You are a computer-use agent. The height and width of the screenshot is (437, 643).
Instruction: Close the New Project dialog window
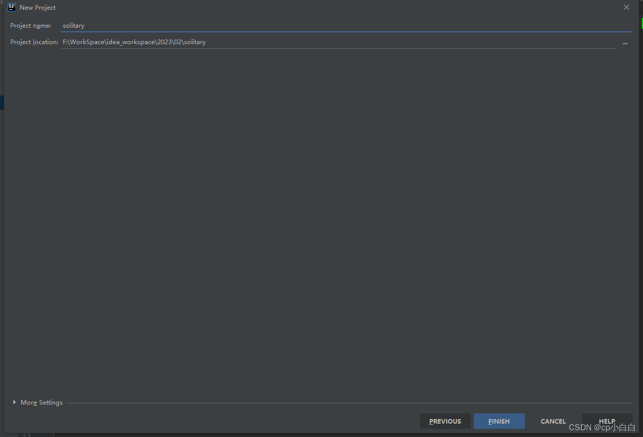click(627, 7)
